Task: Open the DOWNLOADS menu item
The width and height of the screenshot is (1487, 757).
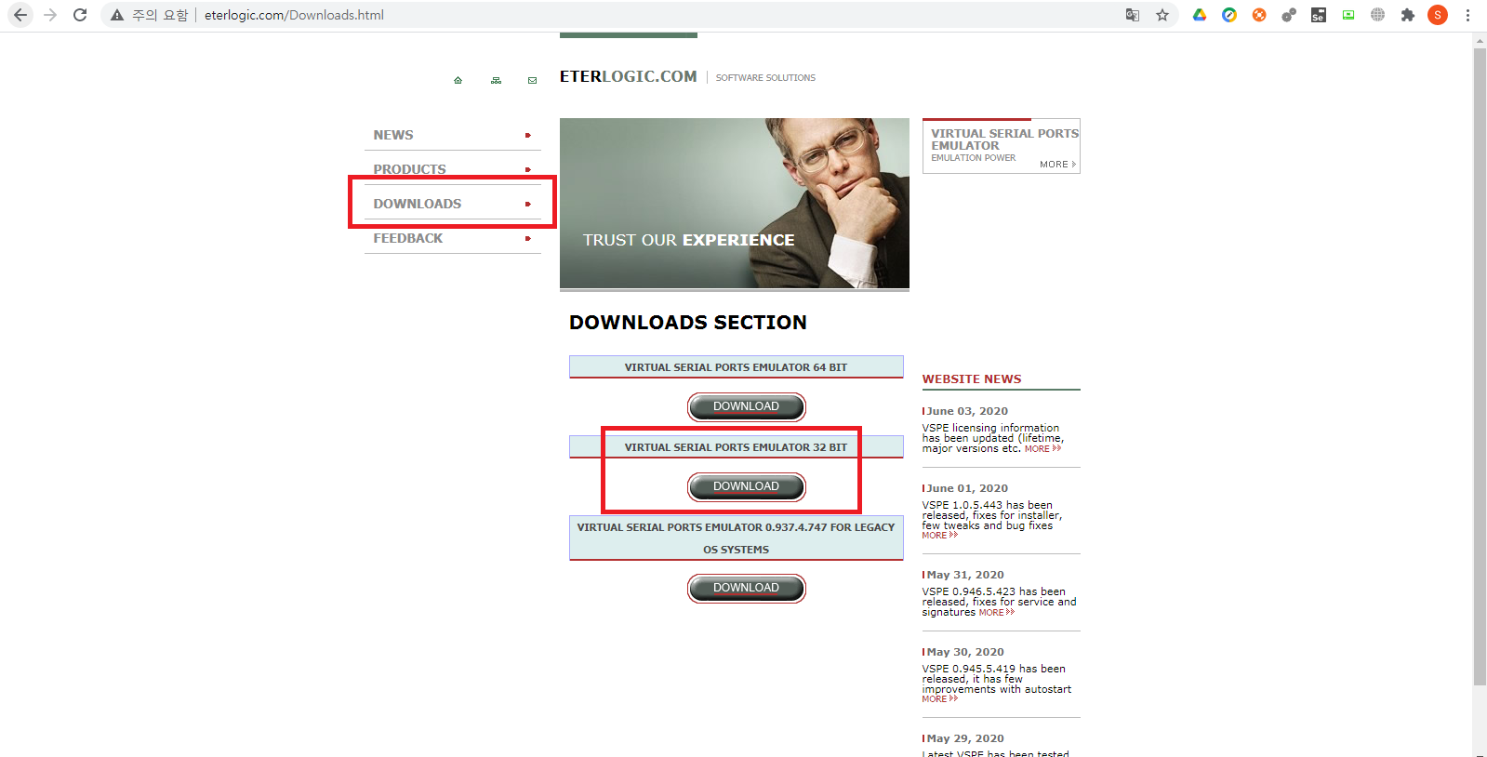Action: pos(418,204)
